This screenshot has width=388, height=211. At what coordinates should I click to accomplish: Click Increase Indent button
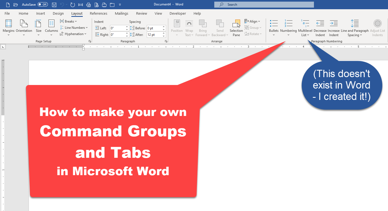[334, 28]
